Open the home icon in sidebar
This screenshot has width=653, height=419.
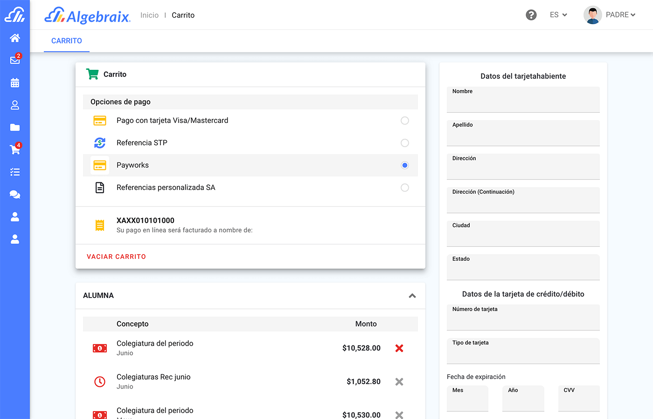point(15,38)
